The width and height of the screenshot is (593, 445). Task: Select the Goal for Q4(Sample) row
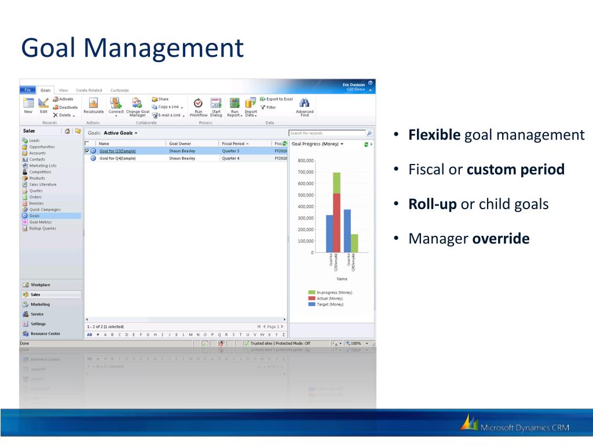pos(185,158)
